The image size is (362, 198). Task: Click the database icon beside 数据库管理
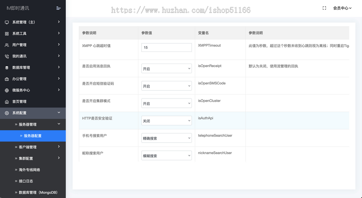pyautogui.click(x=7, y=68)
